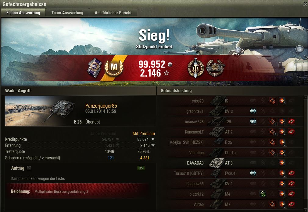Click the green assist icon in the biczek12 row
This screenshot has height=212, width=308.
(263, 194)
